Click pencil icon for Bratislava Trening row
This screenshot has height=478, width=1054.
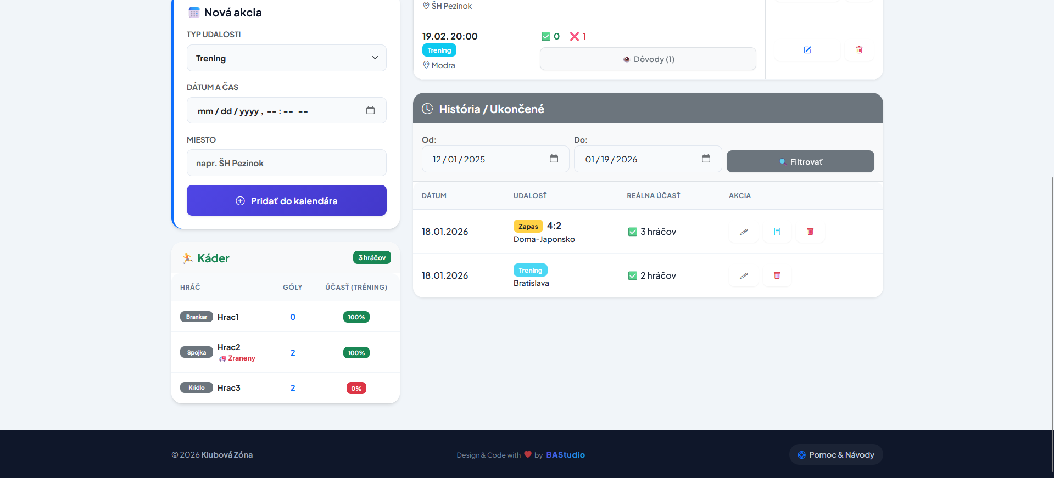pos(744,275)
